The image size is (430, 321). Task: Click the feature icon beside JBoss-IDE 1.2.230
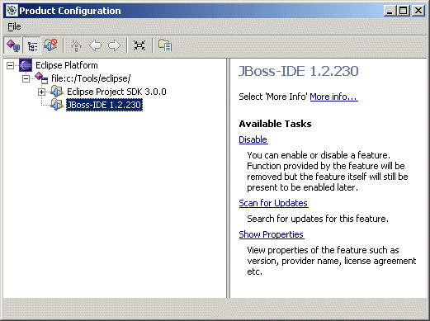tap(57, 105)
